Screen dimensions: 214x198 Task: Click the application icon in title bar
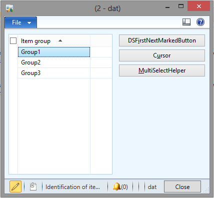[9, 8]
